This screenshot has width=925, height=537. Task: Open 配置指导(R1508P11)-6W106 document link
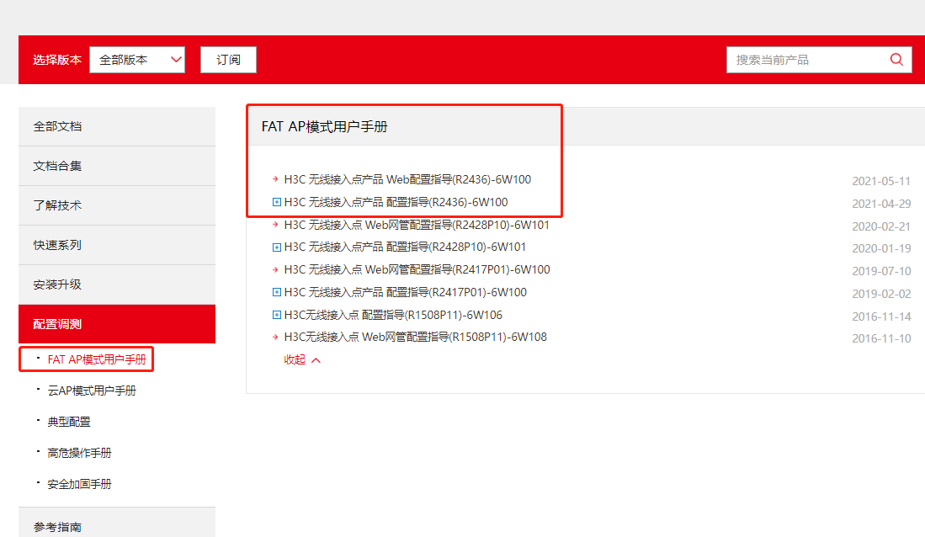click(393, 315)
